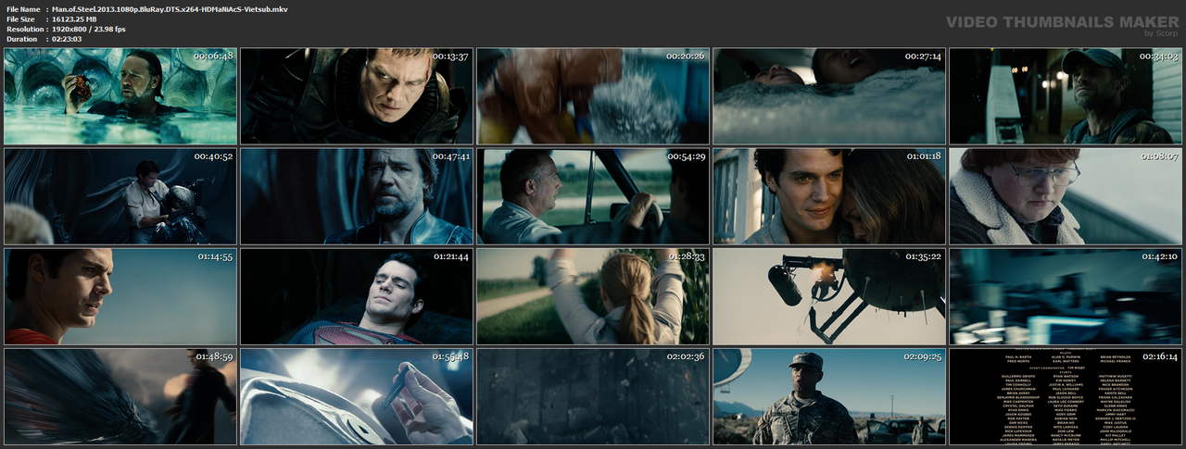Open the frame at 00:34:03
Screen dimensions: 1186x449
[1065, 96]
